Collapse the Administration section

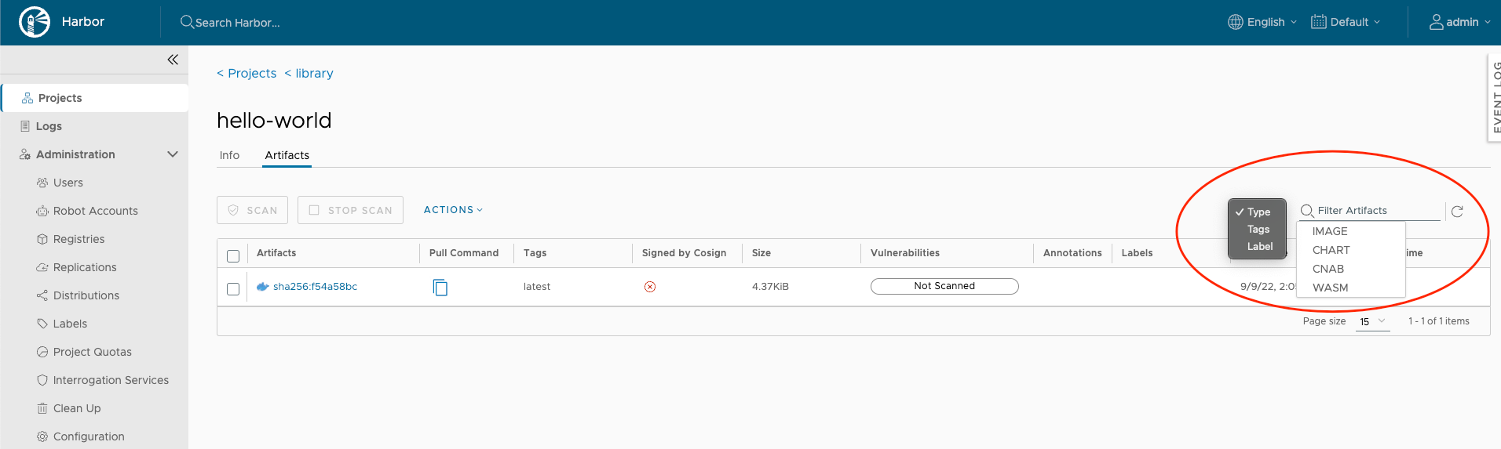click(x=173, y=154)
